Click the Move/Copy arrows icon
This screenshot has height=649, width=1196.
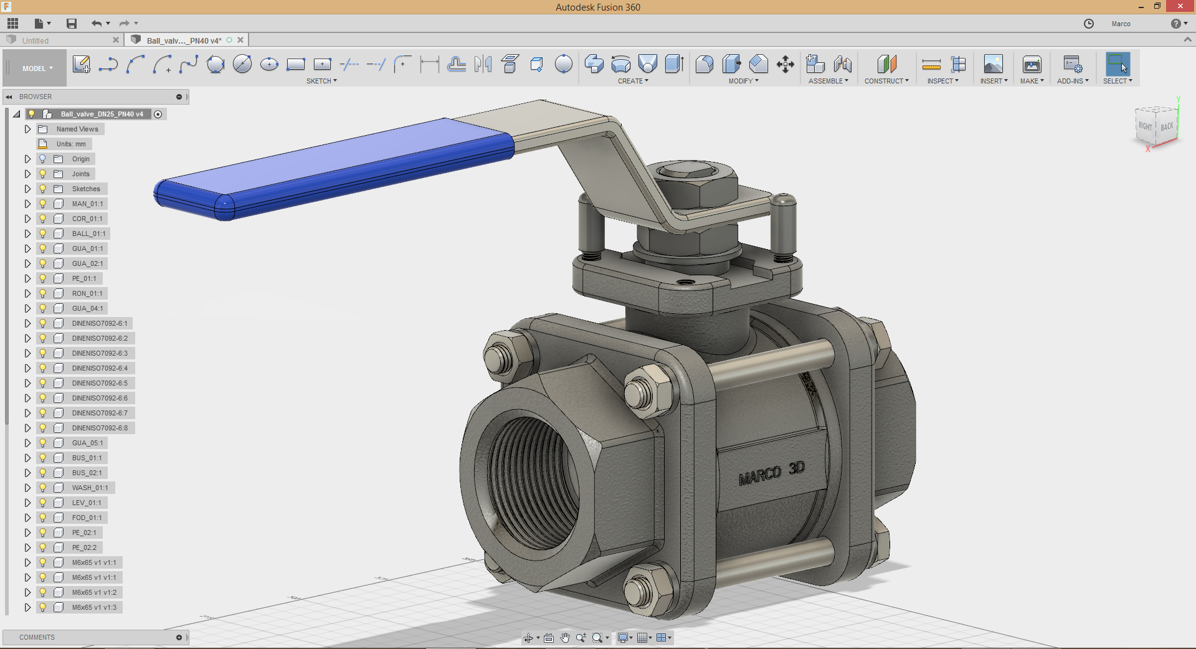click(785, 64)
